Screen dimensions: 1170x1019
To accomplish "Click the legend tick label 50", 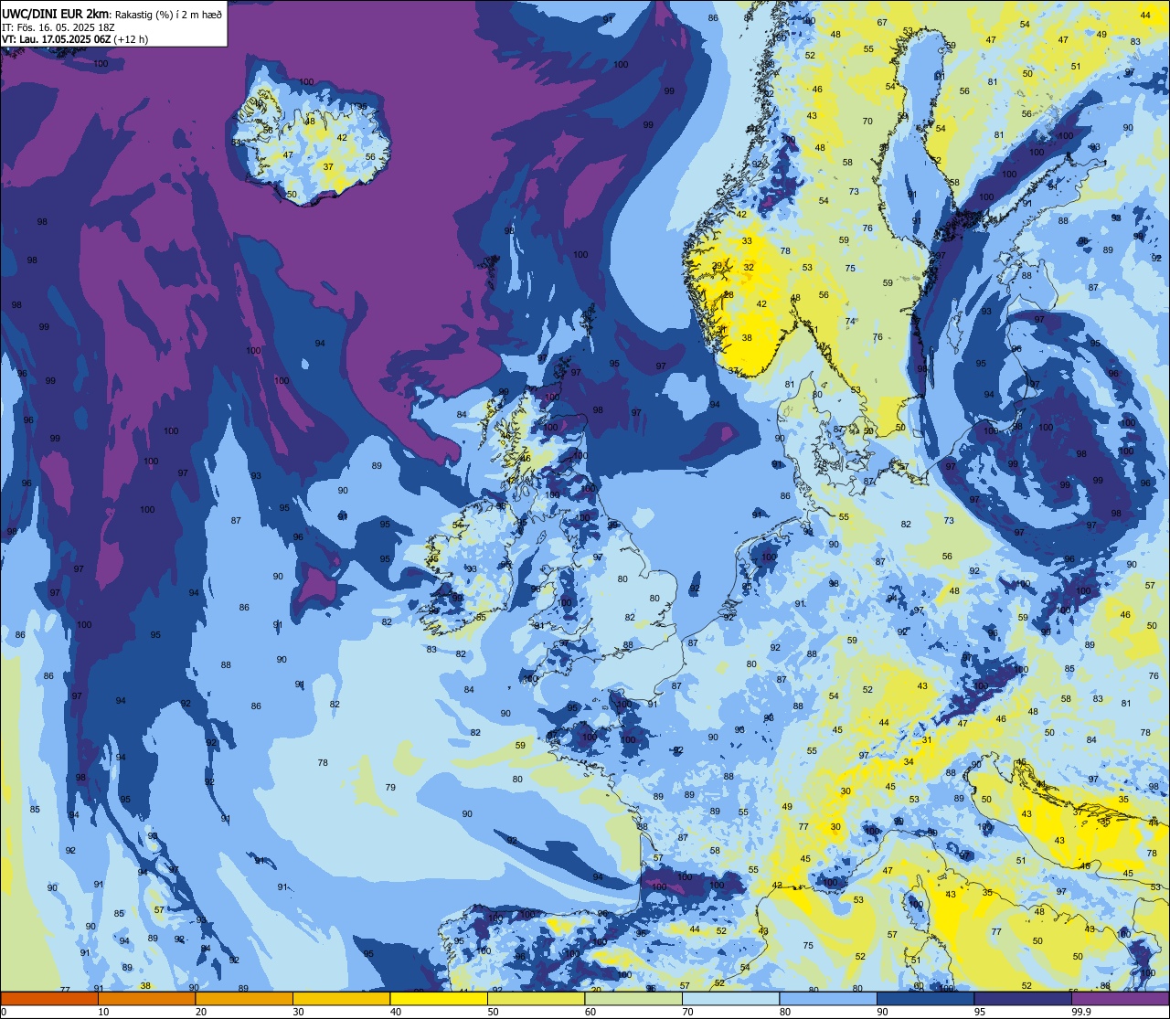I will (493, 1012).
